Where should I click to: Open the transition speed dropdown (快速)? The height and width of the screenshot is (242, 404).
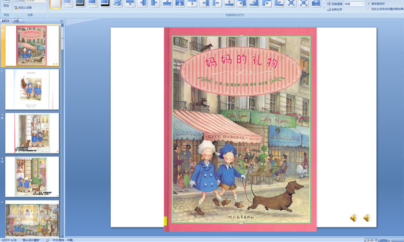coord(354,4)
